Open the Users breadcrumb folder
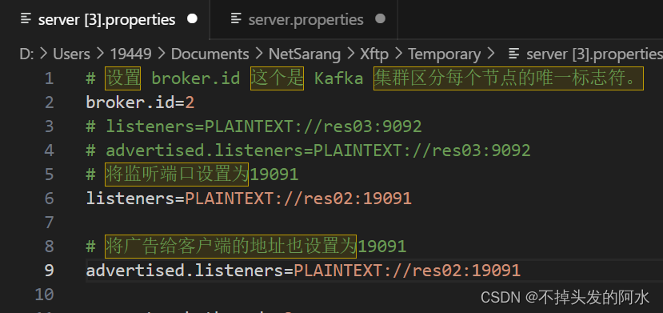Screen dimensions: 663x313 coord(71,54)
